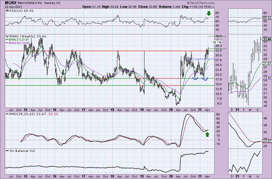
Task: Click the 24.58 EMA price tag in zoom panel
Action: [x=267, y=78]
